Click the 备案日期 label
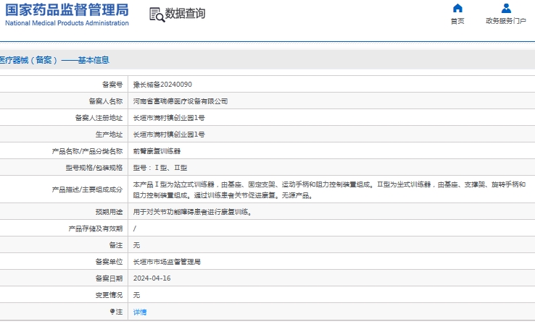The image size is (535, 324). coord(109,278)
